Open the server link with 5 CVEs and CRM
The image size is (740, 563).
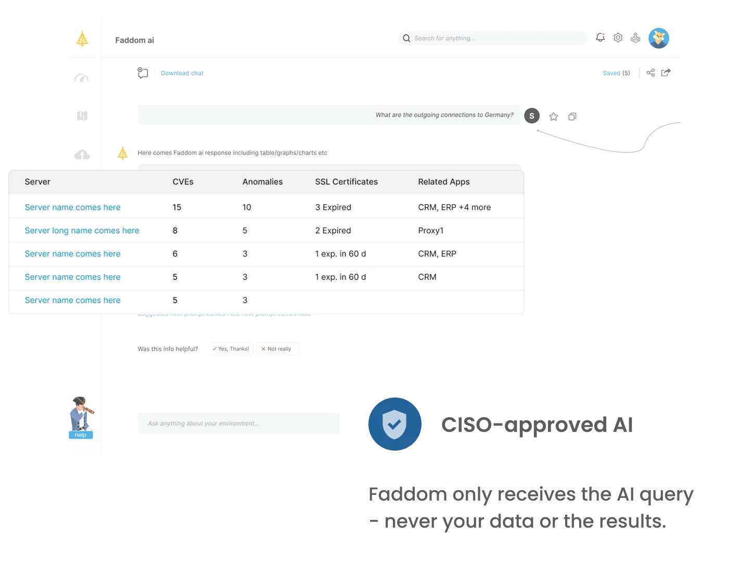(72, 277)
